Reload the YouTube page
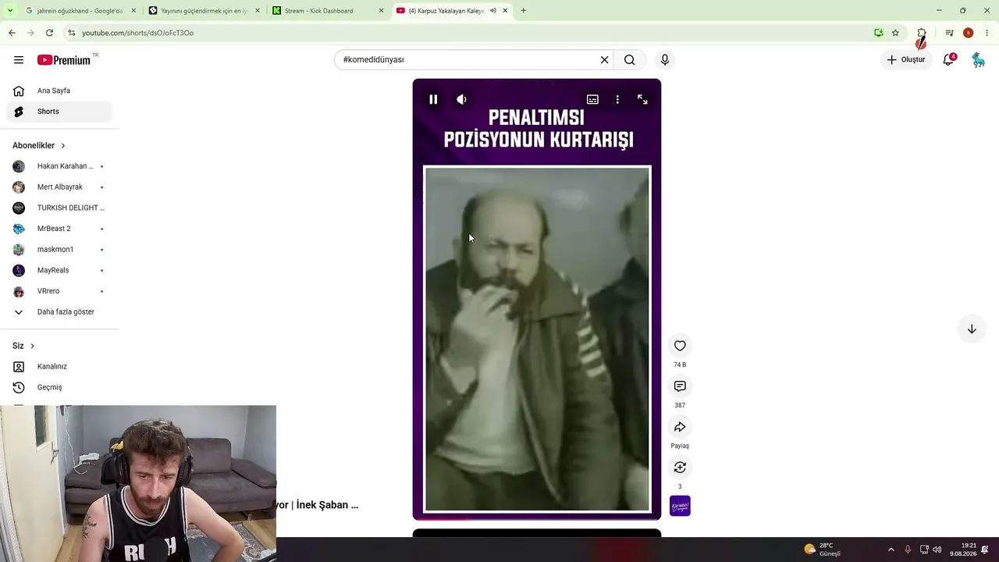The width and height of the screenshot is (999, 562). [49, 33]
